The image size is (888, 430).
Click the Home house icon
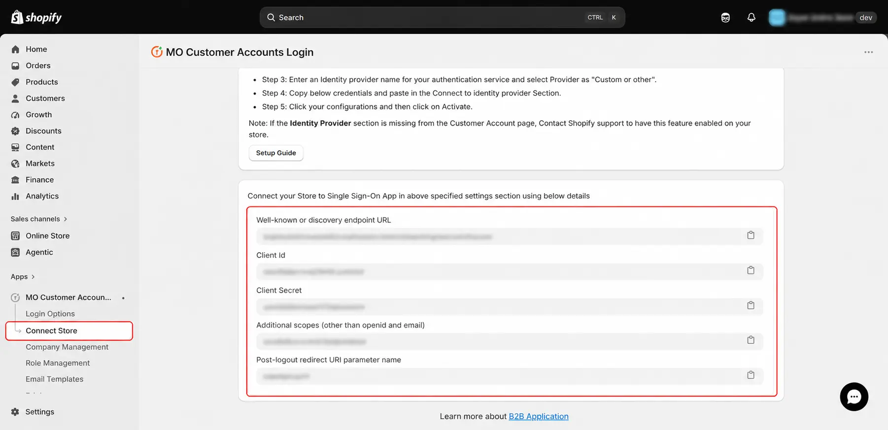pos(15,49)
